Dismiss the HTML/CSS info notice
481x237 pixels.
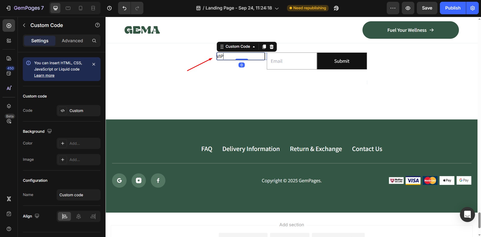94,64
